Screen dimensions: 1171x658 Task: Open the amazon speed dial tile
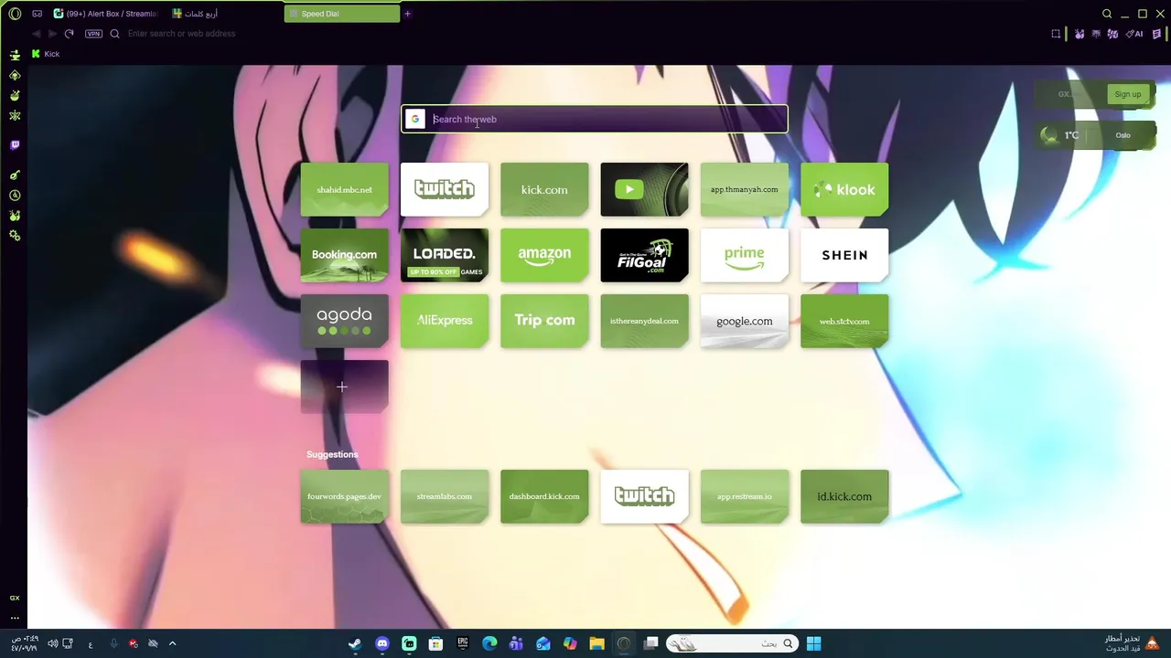tap(544, 255)
